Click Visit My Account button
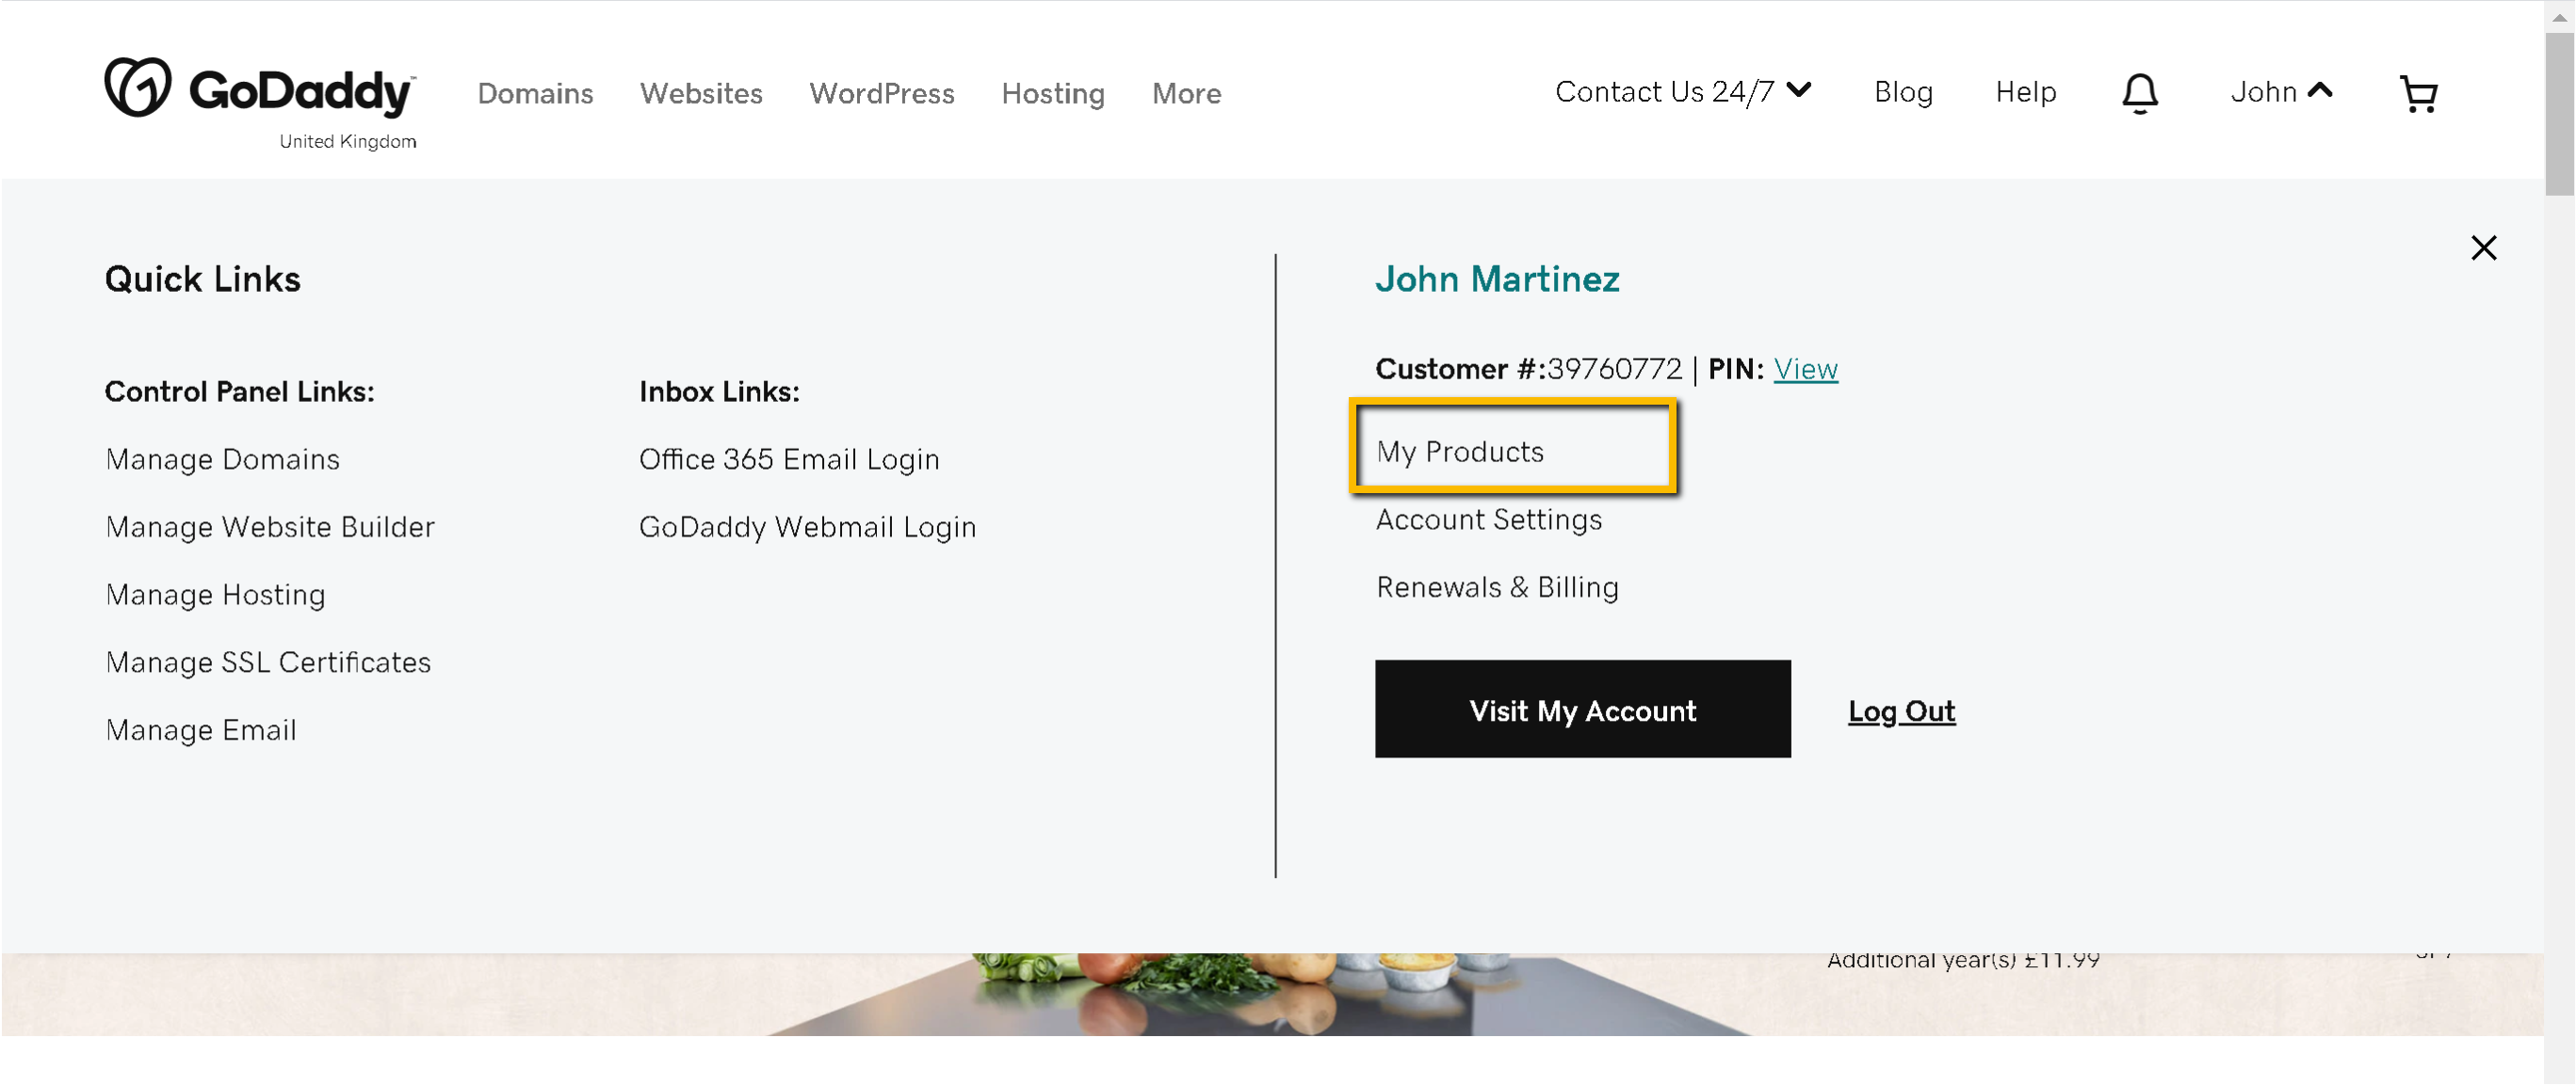Viewport: 2576px width, 1085px height. click(1582, 709)
